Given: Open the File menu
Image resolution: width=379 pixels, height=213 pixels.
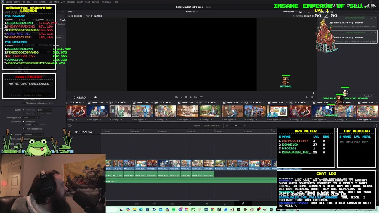Looking at the screenshot, I should (23, 2).
